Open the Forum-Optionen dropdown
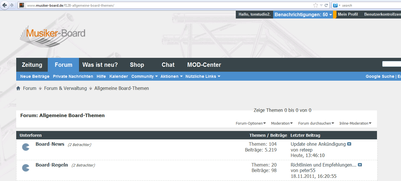The width and height of the screenshot is (401, 181). (251, 123)
